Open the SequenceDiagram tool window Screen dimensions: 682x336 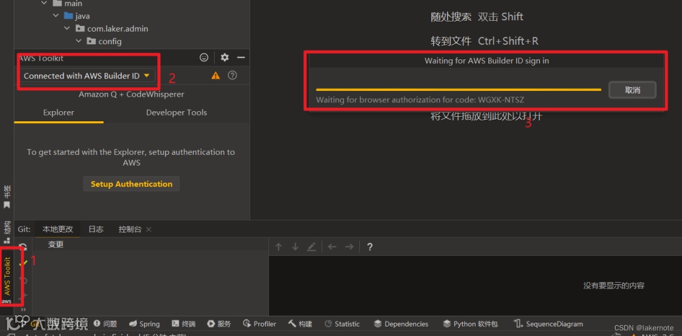[x=549, y=324]
